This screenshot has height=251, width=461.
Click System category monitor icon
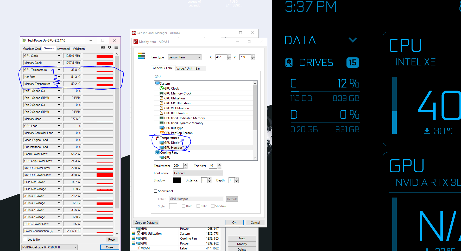click(157, 83)
